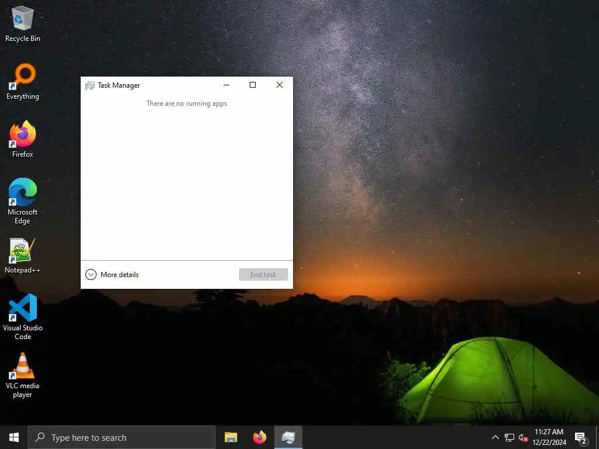Select the Notepad++ desktop shortcut
The image size is (599, 449).
point(23,255)
